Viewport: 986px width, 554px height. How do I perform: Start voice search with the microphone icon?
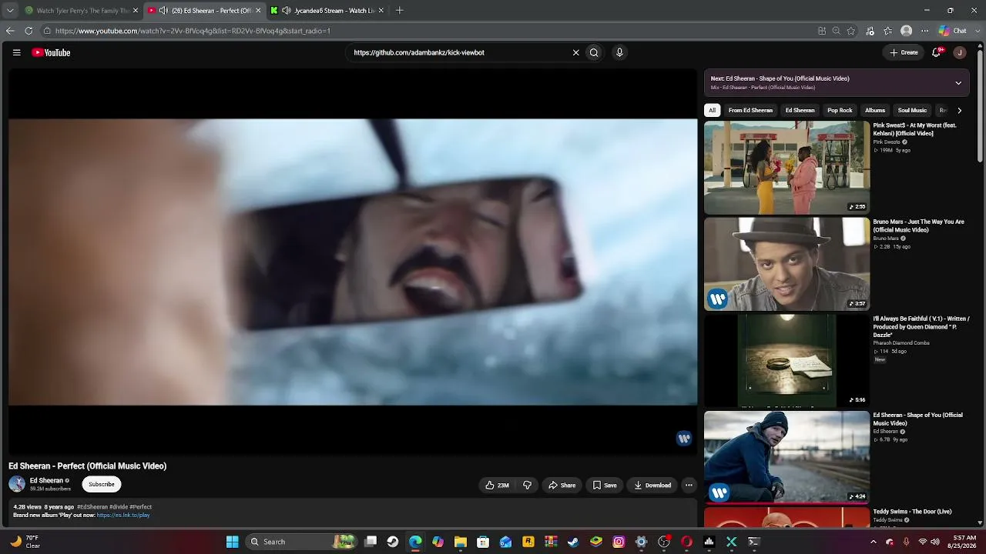[619, 52]
